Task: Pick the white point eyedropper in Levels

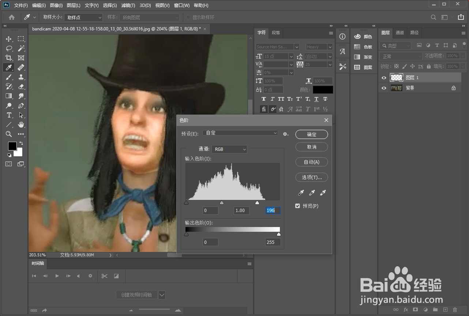Action: tap(323, 193)
